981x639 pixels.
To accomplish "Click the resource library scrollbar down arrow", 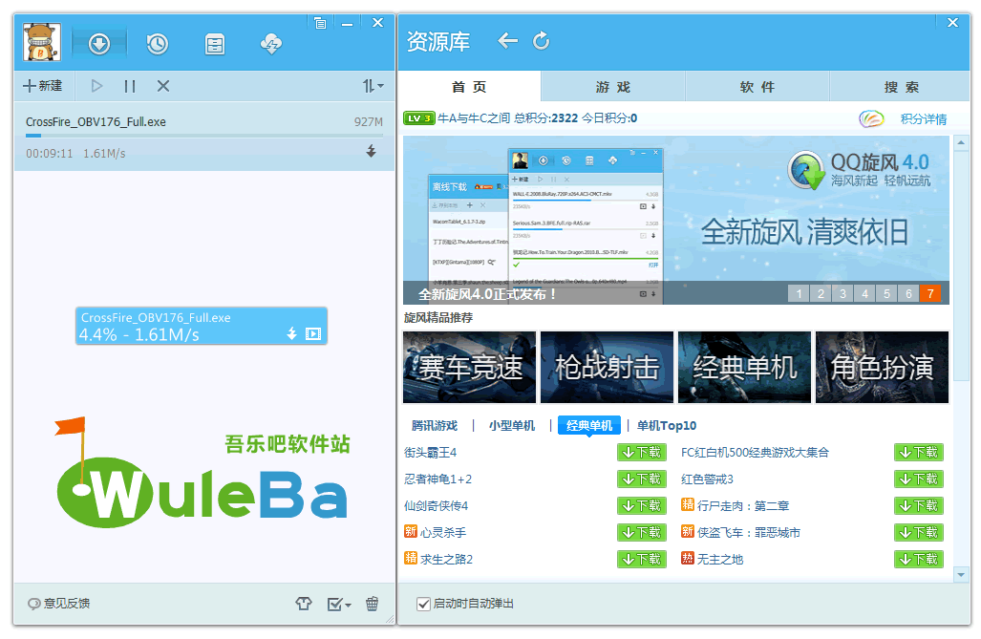I will 961,574.
